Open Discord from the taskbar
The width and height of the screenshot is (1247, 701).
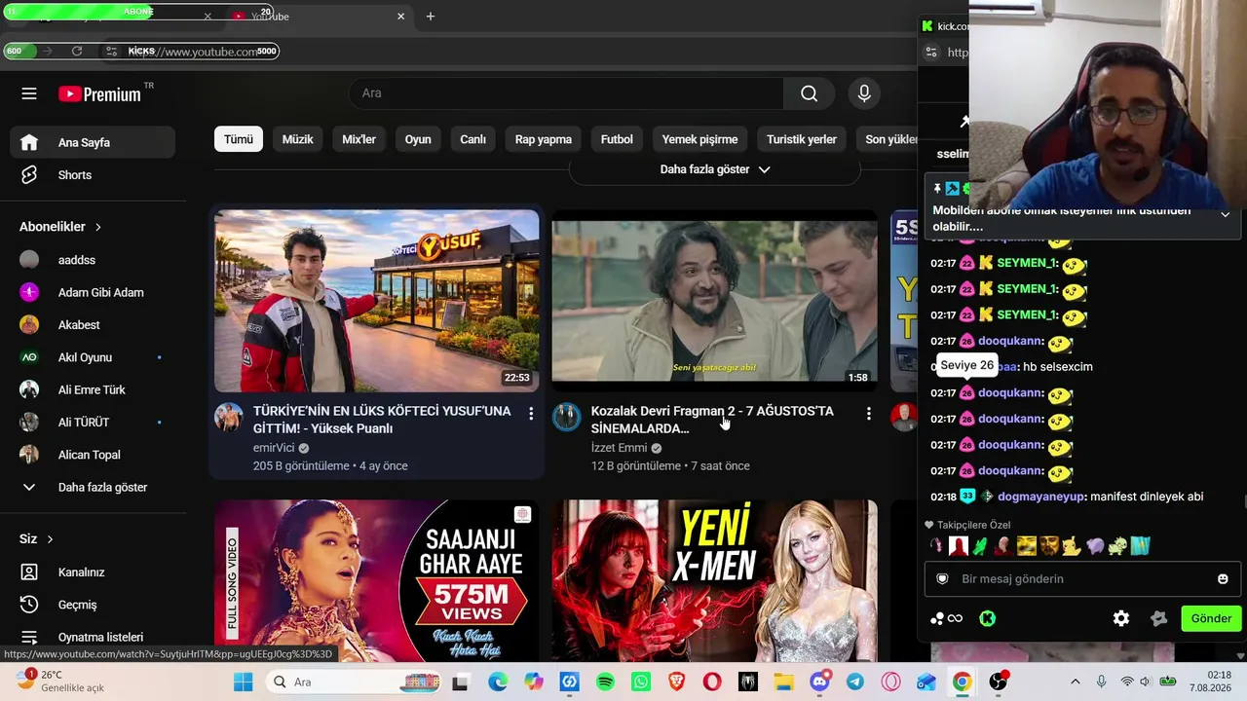(x=819, y=683)
